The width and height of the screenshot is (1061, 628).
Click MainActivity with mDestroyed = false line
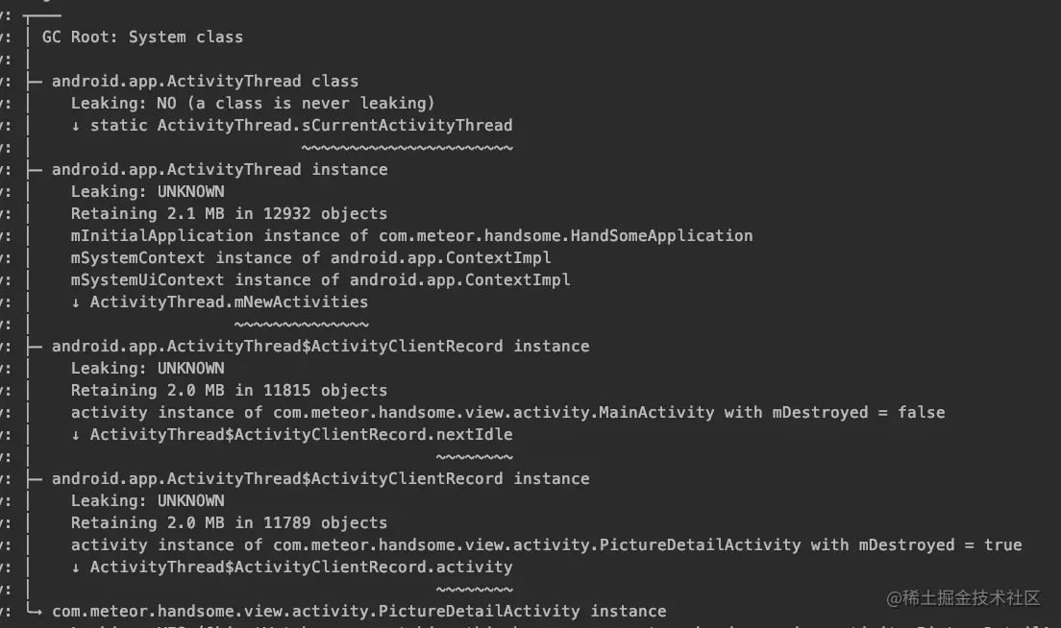pyautogui.click(x=508, y=412)
